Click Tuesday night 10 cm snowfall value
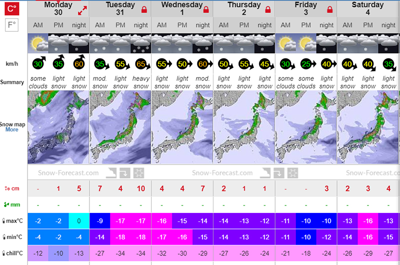400x265 pixels. click(141, 188)
